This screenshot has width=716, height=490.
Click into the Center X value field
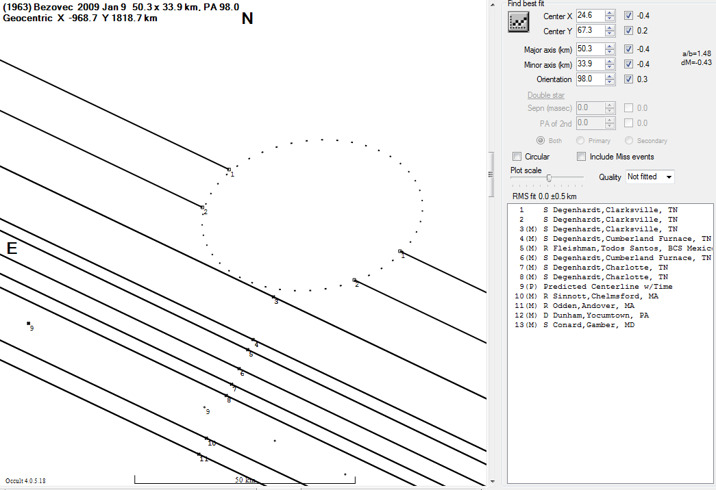click(589, 16)
